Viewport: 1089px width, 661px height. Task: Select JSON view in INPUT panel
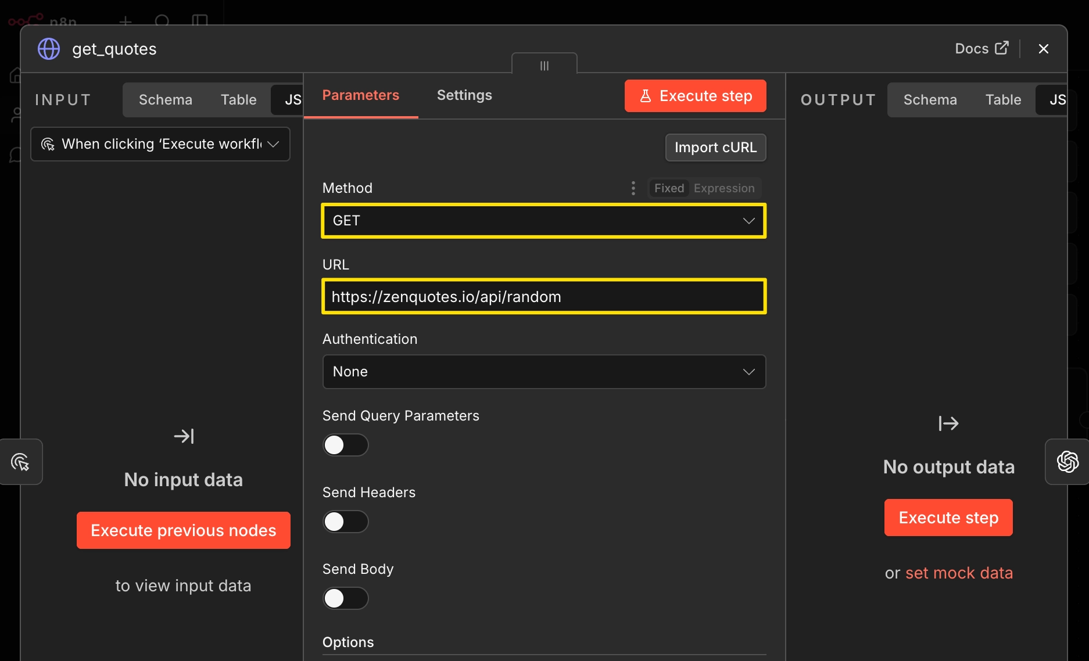coord(288,100)
